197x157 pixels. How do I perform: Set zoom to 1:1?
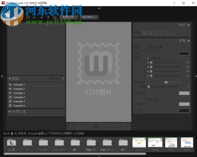click(x=104, y=127)
